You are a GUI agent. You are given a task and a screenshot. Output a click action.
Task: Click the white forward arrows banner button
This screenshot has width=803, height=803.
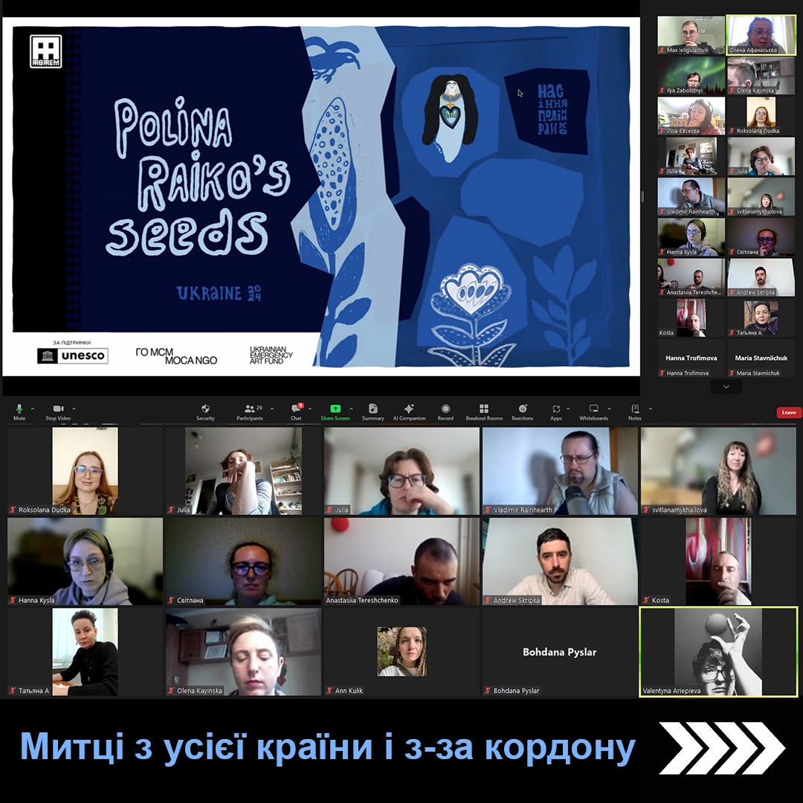click(x=721, y=748)
